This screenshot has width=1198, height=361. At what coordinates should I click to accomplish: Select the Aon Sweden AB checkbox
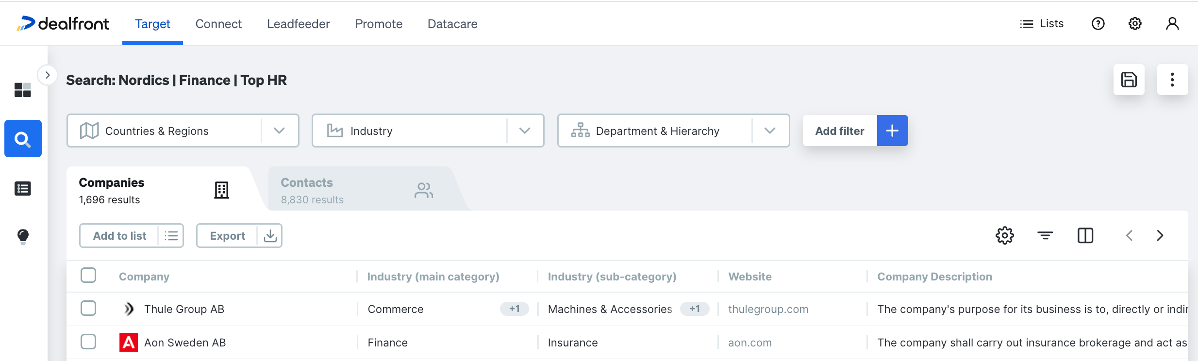click(88, 342)
